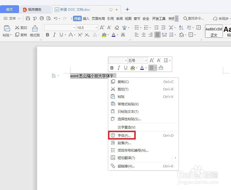Toggle bold formatting in the ribbon
231x190 pixels.
[48, 35]
